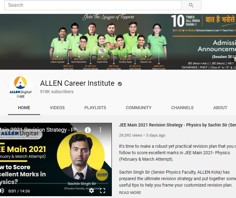Click the verified badge beside channel name
The height and width of the screenshot is (198, 236).
coord(120,84)
